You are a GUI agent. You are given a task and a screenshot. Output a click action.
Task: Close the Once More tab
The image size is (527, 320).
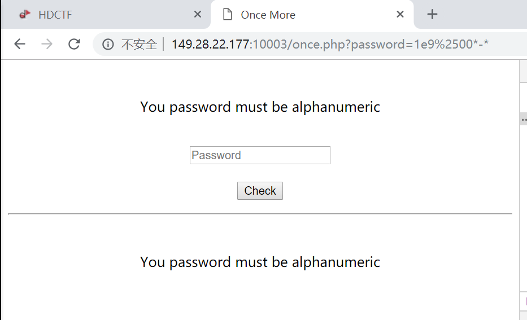pos(400,15)
